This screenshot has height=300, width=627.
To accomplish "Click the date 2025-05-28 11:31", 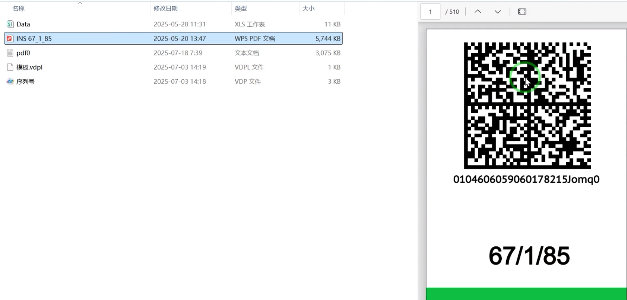I will pos(179,24).
